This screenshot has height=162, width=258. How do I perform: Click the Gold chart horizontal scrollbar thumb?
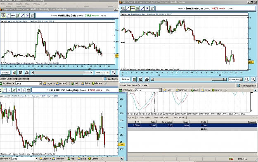pos(87,73)
